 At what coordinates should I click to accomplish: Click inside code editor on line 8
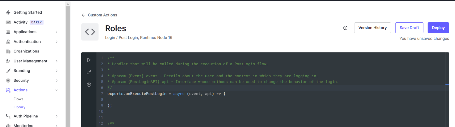(187, 100)
